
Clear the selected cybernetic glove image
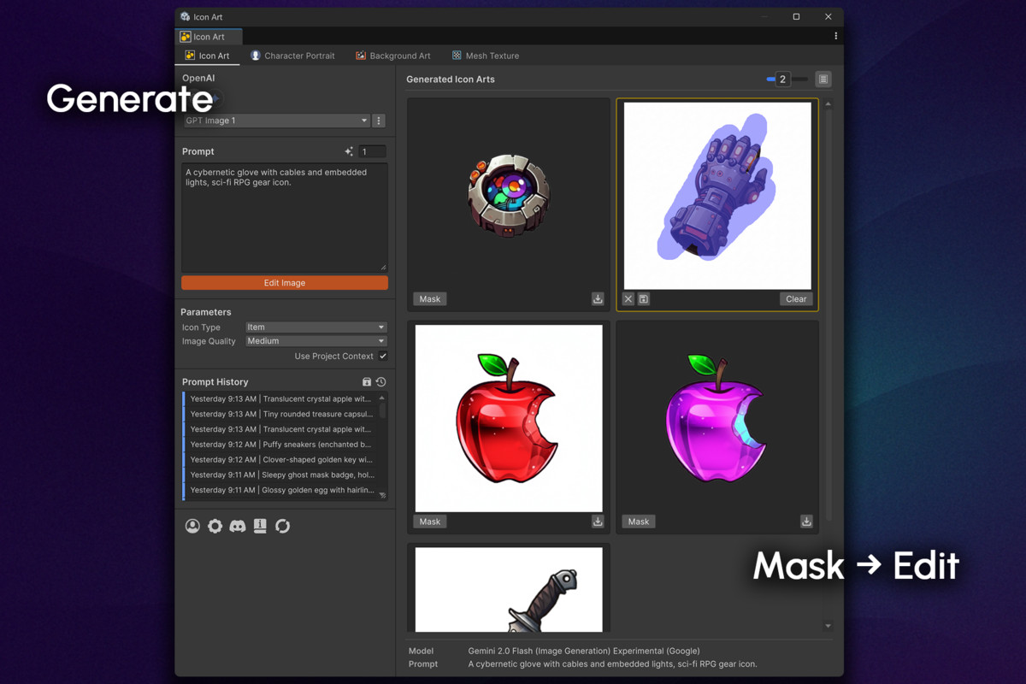(x=795, y=299)
